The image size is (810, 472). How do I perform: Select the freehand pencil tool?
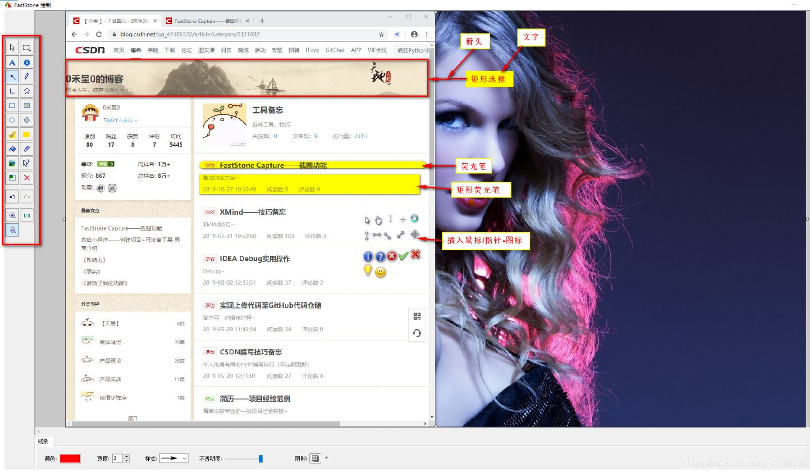(x=27, y=77)
